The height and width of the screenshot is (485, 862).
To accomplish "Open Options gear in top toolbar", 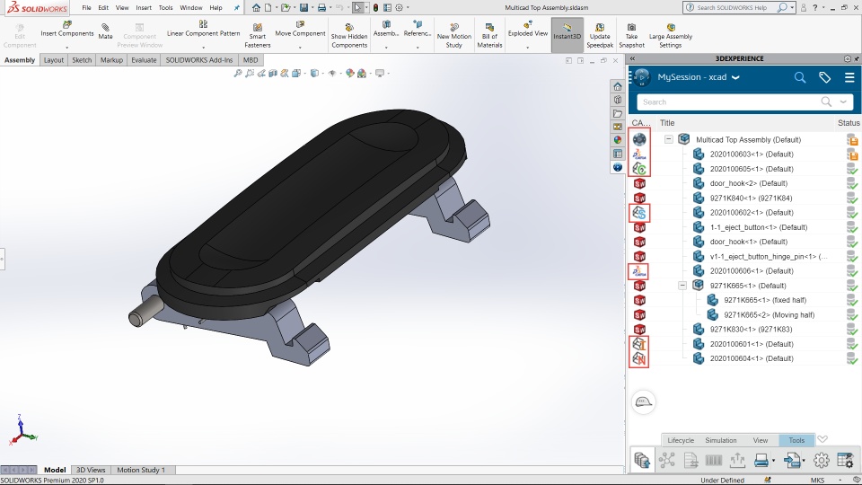I will [x=400, y=8].
